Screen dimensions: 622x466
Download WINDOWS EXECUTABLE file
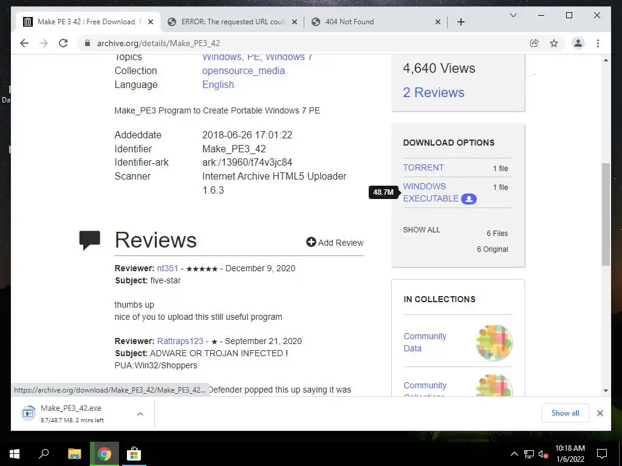point(430,192)
